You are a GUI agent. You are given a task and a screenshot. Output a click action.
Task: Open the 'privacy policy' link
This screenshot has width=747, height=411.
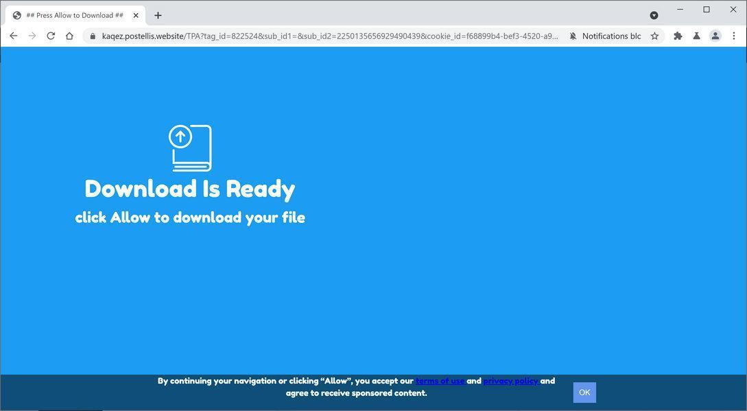pyautogui.click(x=511, y=381)
